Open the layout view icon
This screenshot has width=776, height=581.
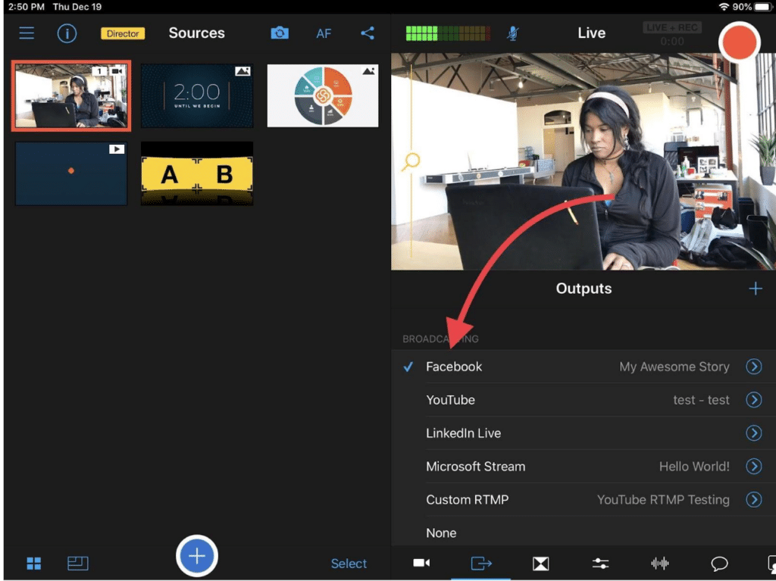click(x=78, y=563)
